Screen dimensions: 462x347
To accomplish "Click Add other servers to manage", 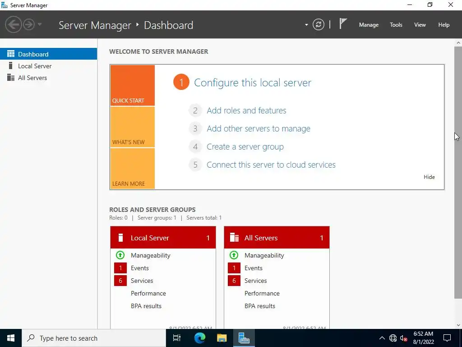I will point(259,129).
